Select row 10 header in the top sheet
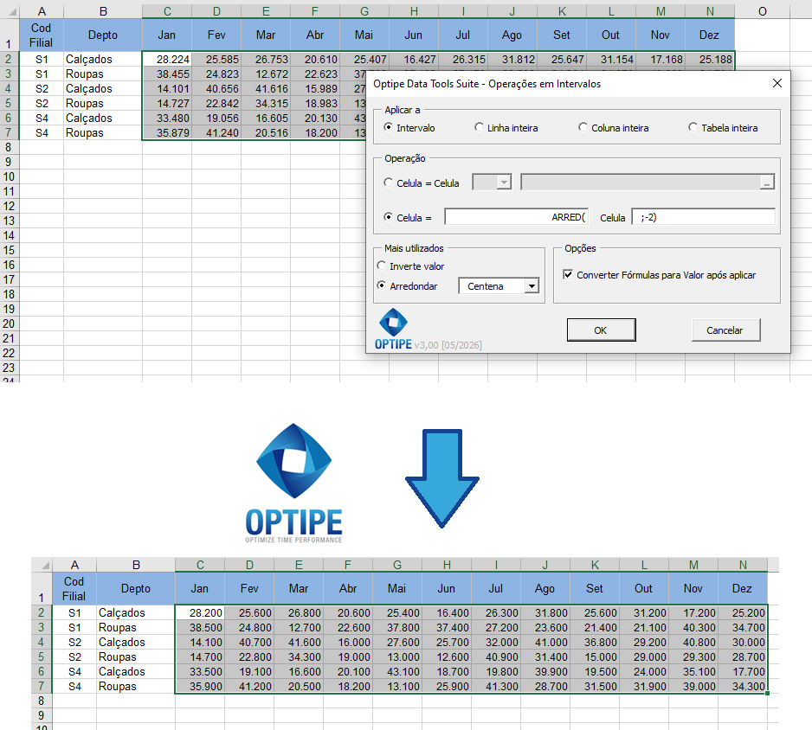 [x=10, y=177]
